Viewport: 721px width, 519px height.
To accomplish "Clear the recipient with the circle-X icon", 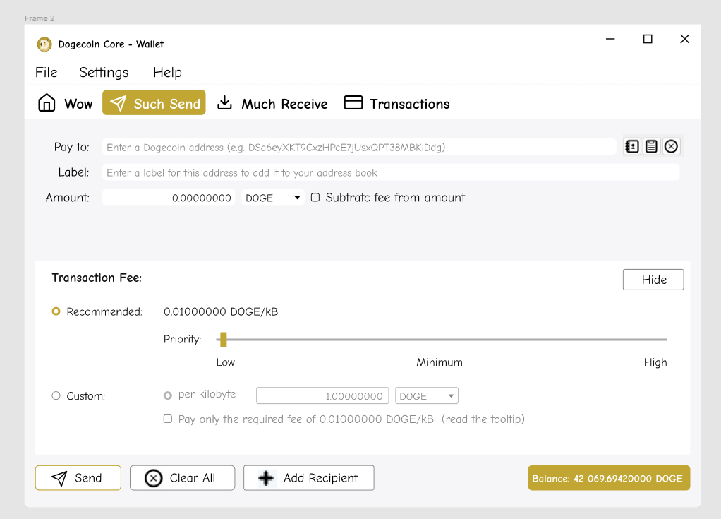I will click(x=671, y=146).
